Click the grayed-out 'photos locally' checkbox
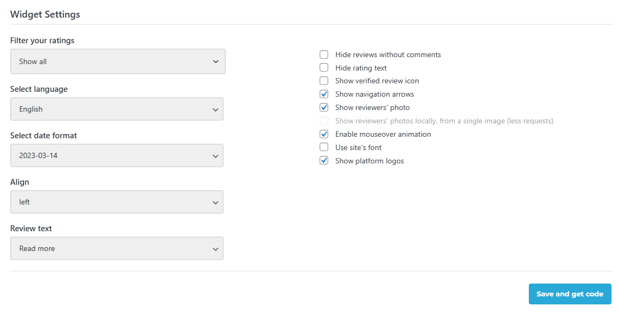 (324, 121)
